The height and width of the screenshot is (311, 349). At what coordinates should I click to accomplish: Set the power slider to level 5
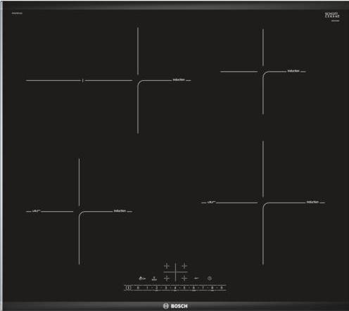[x=184, y=288]
